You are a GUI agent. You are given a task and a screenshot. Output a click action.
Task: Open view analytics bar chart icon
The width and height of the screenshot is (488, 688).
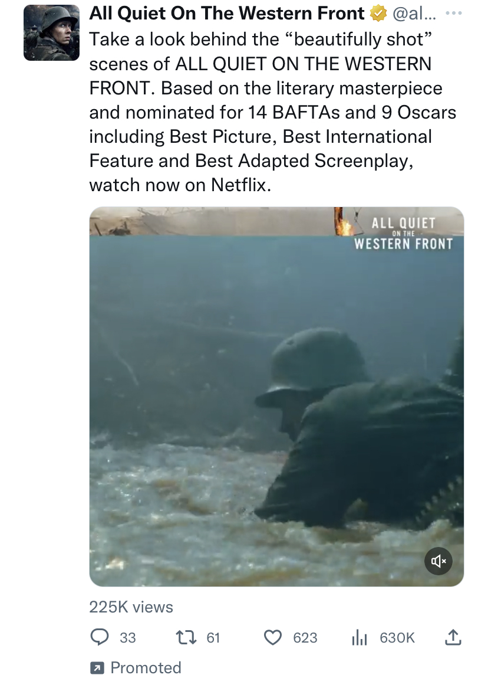click(359, 637)
